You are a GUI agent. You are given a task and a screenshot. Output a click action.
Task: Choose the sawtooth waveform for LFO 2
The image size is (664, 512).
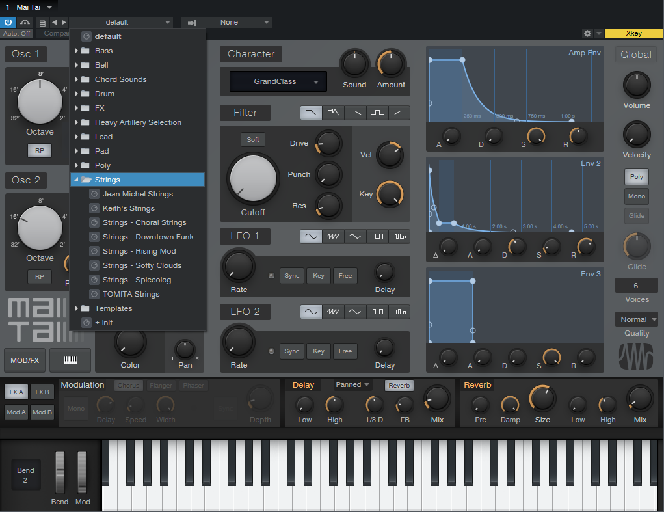[x=333, y=312]
